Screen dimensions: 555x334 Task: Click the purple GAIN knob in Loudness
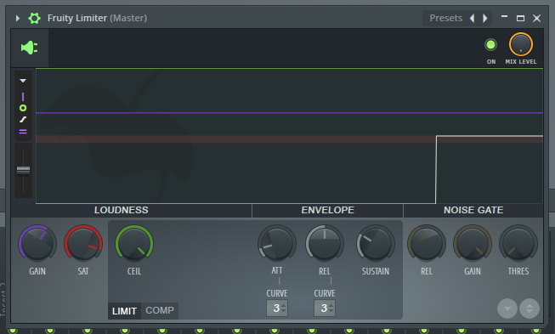click(37, 243)
